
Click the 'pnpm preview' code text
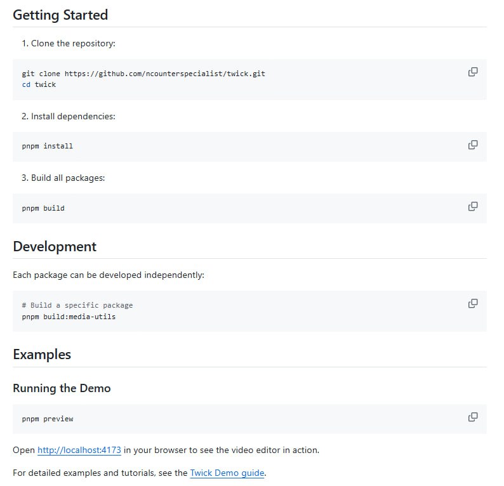48,419
